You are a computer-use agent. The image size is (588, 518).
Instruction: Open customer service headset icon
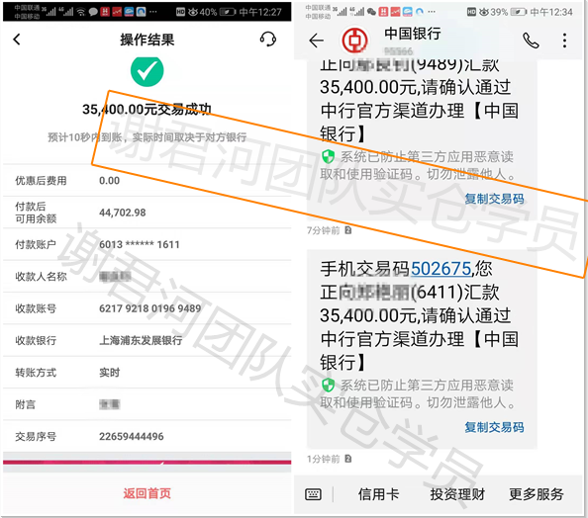click(x=267, y=39)
